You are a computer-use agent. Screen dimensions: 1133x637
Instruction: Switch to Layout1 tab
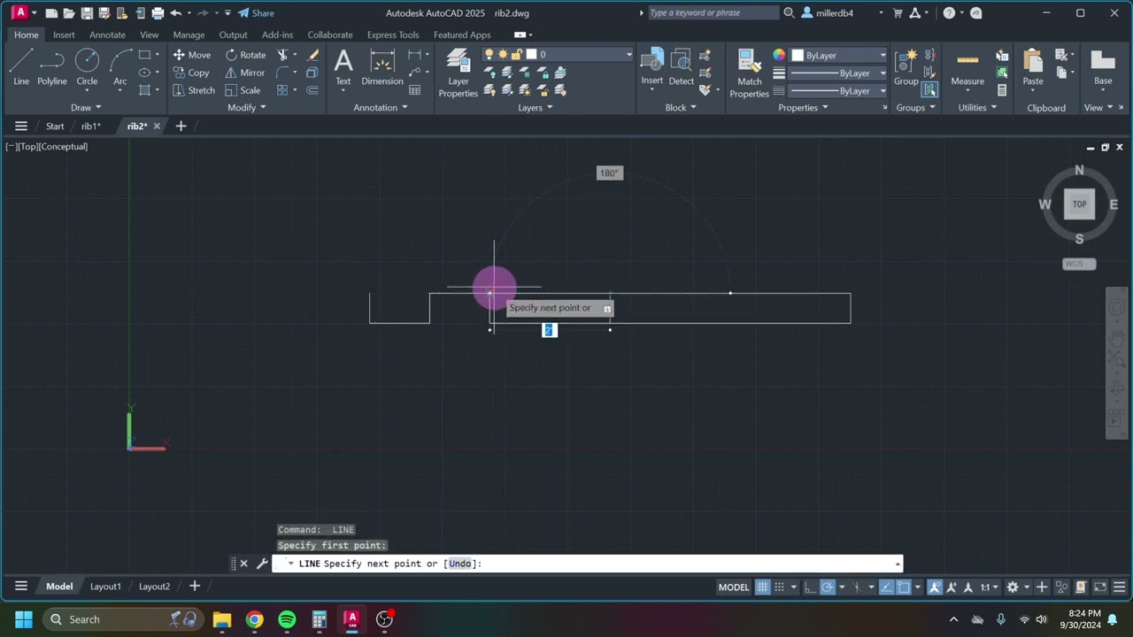pyautogui.click(x=105, y=587)
